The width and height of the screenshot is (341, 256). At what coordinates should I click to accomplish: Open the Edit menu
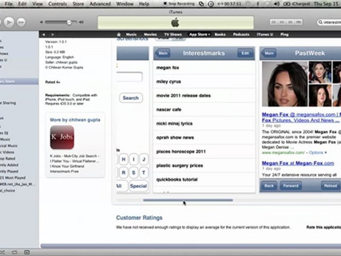(x=22, y=4)
